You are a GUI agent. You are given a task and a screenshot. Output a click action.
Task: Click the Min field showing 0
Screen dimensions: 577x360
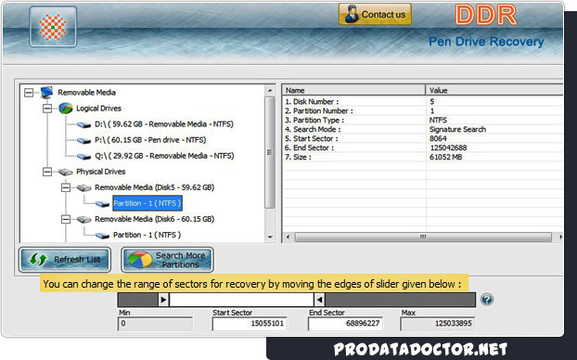point(155,324)
